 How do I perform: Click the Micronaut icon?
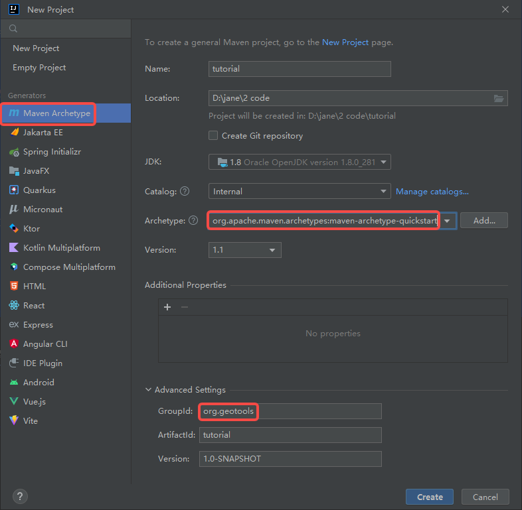pyautogui.click(x=14, y=210)
